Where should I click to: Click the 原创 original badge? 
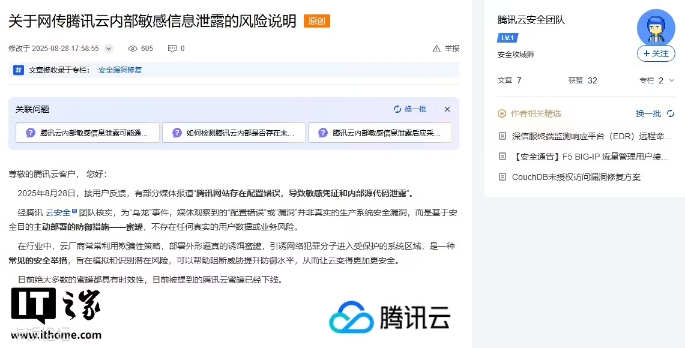pos(316,21)
